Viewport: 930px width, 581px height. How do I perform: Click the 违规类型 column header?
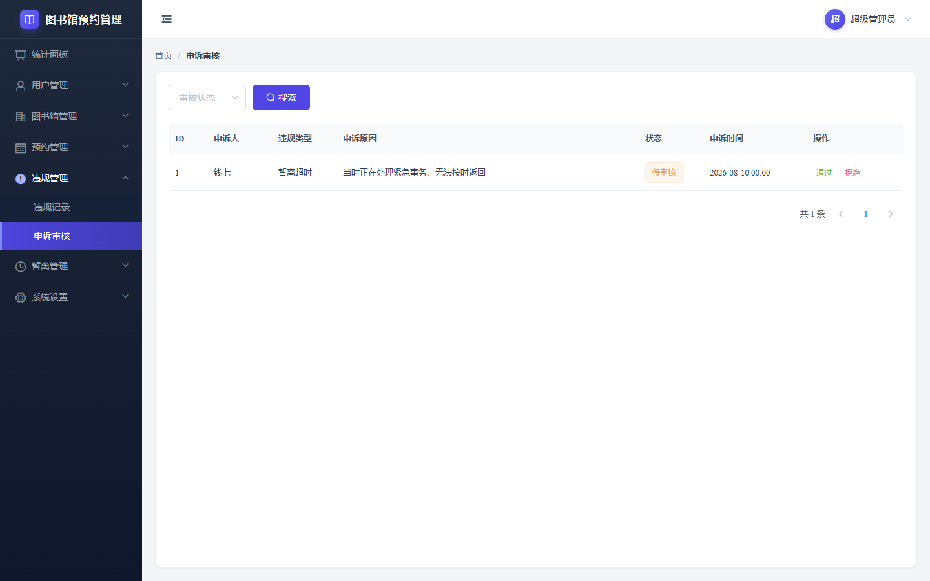tap(295, 138)
